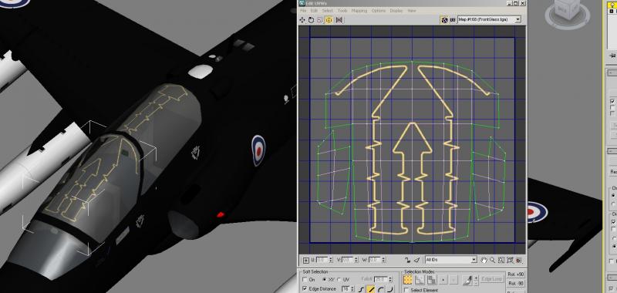
Task: Open the Mapping menu
Action: coord(359,11)
